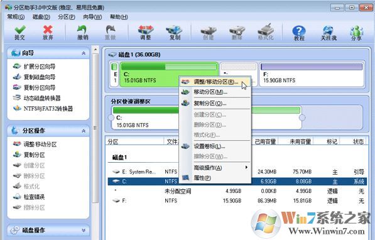Choose 格式化(F) in the context menu
The height and width of the screenshot is (240, 375).
click(215, 135)
